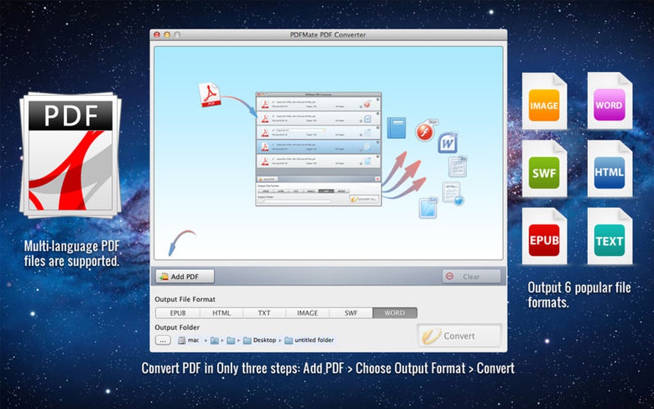This screenshot has height=409, width=654.
Task: Click the green SWF file format icon
Action: point(544,169)
